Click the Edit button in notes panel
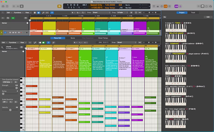This screenshot has width=214, height=132. pos(208,17)
